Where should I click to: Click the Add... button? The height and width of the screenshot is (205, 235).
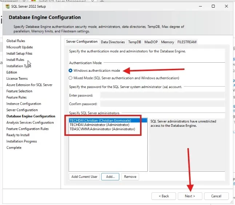pyautogui.click(x=110, y=177)
